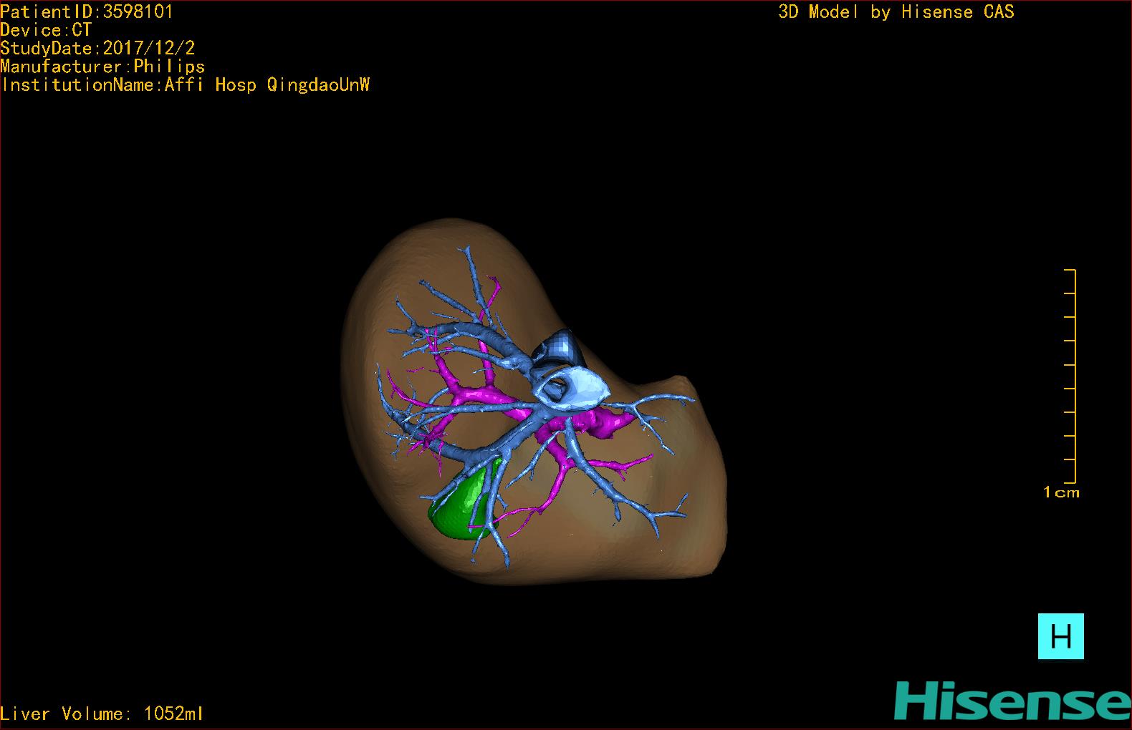Viewport: 1132px width, 730px height.
Task: Select the Manufacturer:Philips label
Action: (102, 67)
